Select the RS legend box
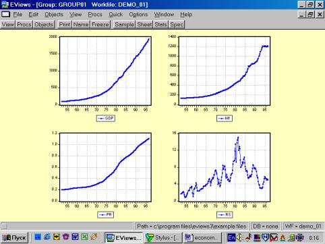325x244 pixels. coord(225,214)
